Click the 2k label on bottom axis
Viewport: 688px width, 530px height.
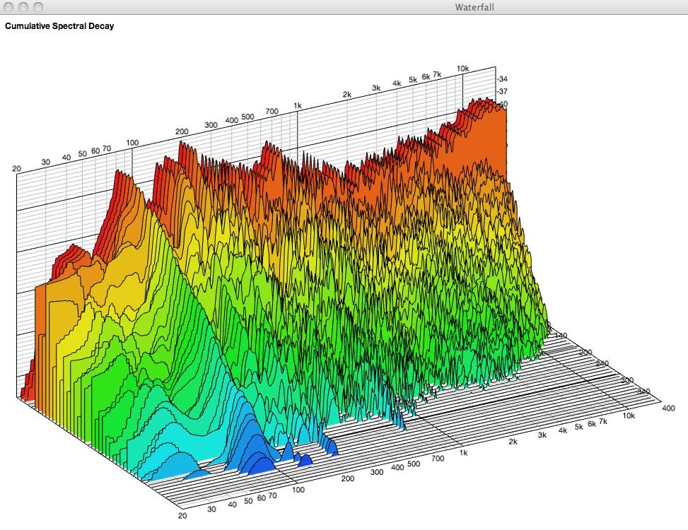514,442
